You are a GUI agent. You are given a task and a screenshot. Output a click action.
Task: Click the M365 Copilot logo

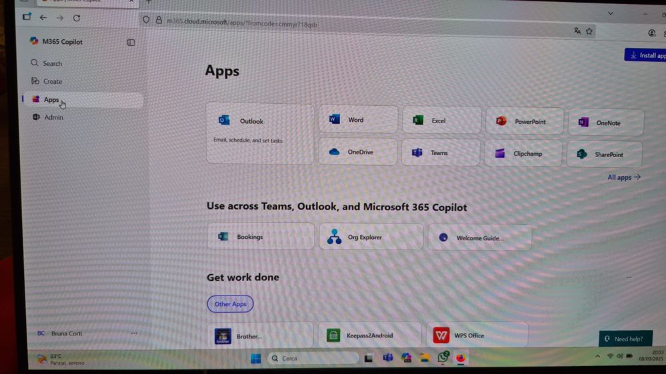tap(34, 41)
